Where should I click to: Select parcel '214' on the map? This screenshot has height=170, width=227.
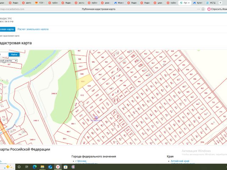pos(14,130)
